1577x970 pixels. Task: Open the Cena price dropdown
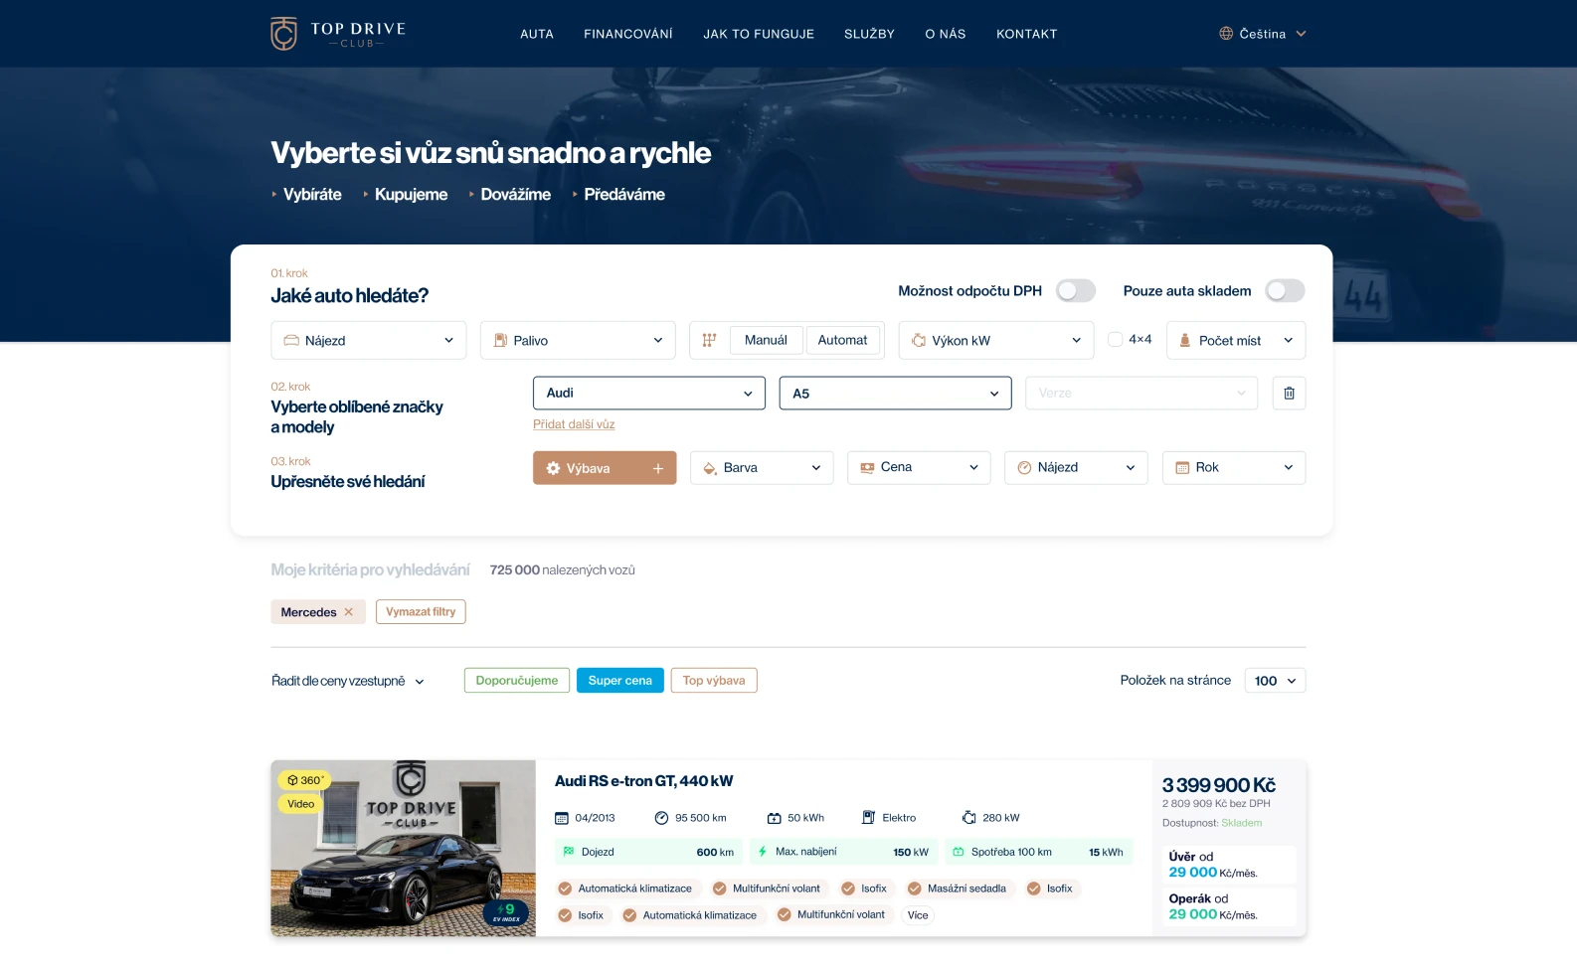click(919, 468)
